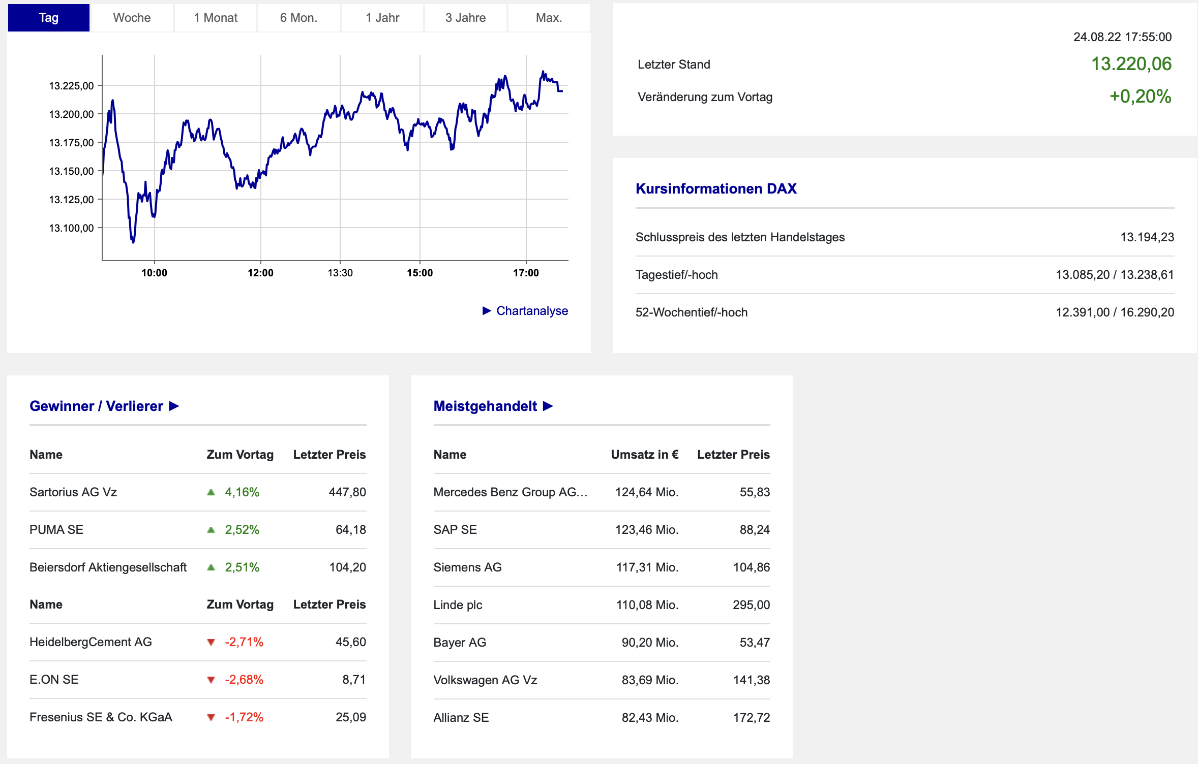This screenshot has height=764, width=1198.
Task: Select the 3 Jahre chart period
Action: (465, 18)
